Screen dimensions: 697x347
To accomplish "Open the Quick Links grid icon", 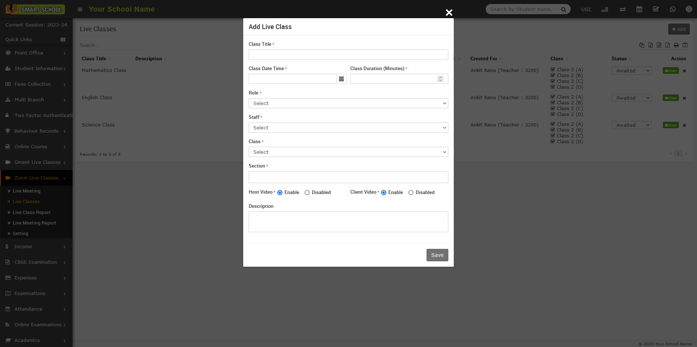I will [x=63, y=40].
